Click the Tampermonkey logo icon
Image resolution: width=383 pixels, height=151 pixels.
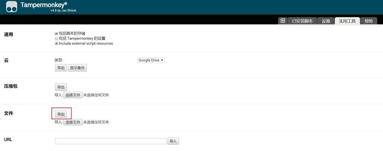pos(11,7)
